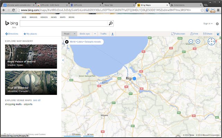
Task: Click the Share button
Action: point(208,34)
